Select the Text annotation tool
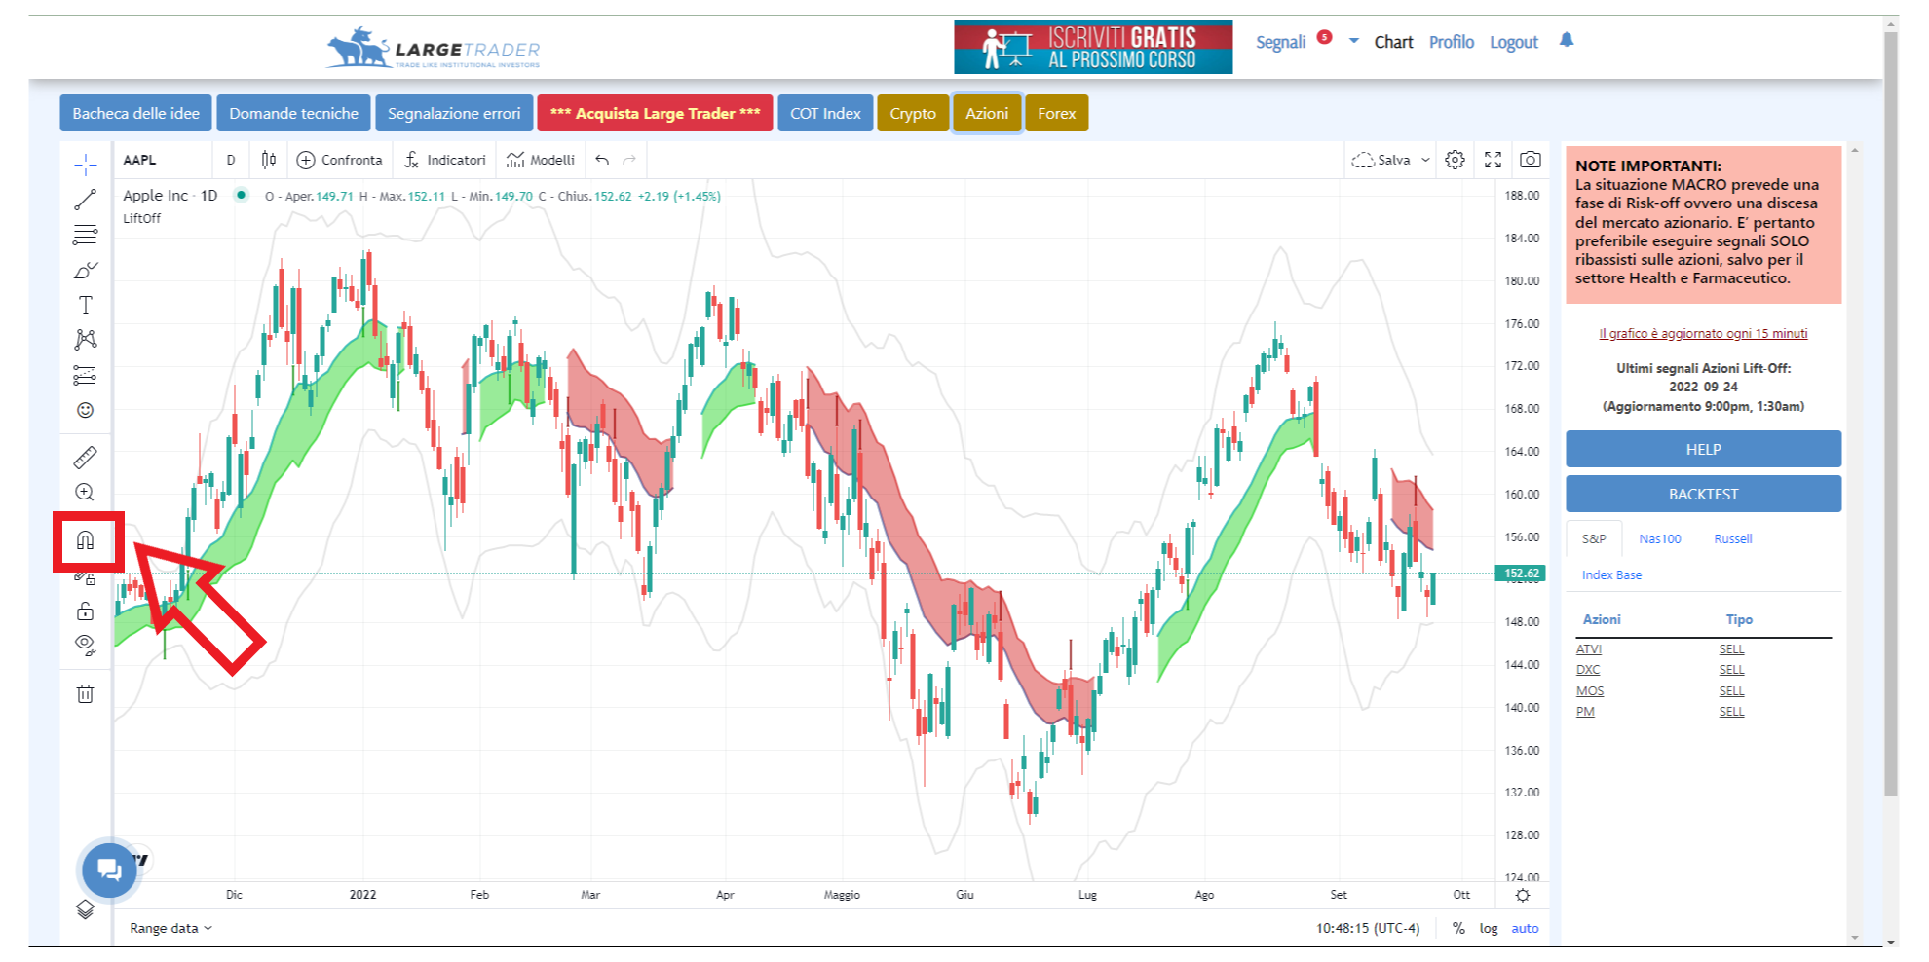Screen dimensions: 1929x962 [x=86, y=305]
